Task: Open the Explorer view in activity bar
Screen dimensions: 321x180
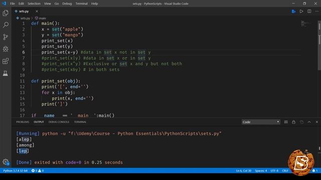Action: (6, 13)
